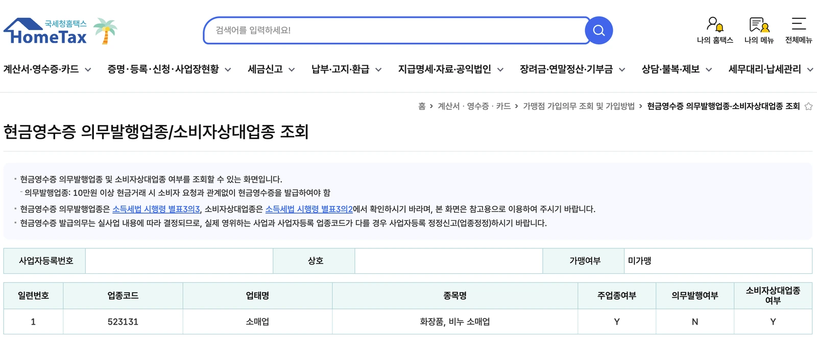
Task: Click the 소매업 cell
Action: (257, 322)
